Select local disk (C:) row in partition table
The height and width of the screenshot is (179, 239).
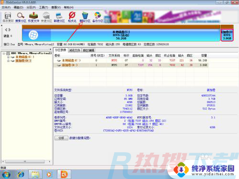coord(131,60)
